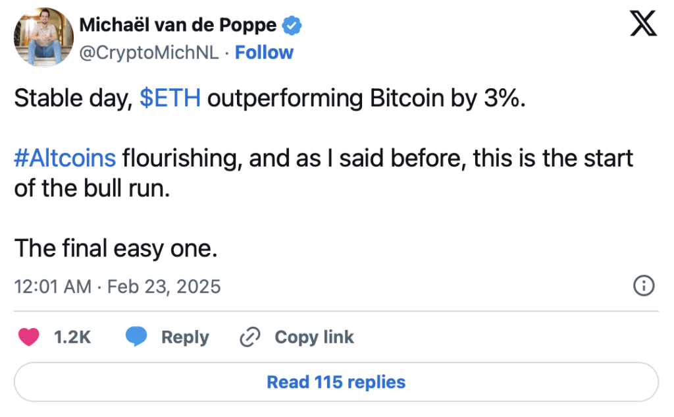Open the tweet info circle icon
Viewport: 674px width, 417px height.
644,286
